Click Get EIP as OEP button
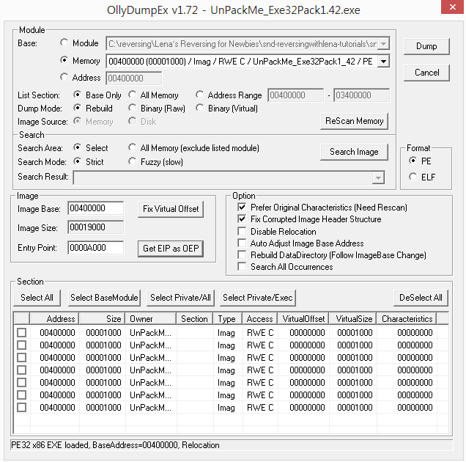This screenshot has height=462, width=466. [171, 249]
